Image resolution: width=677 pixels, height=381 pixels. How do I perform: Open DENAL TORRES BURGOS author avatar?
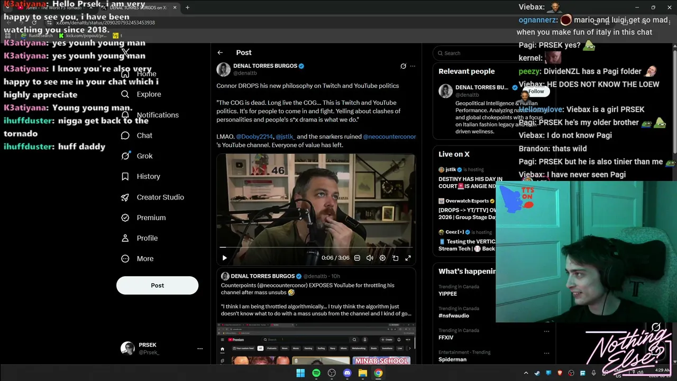223,69
